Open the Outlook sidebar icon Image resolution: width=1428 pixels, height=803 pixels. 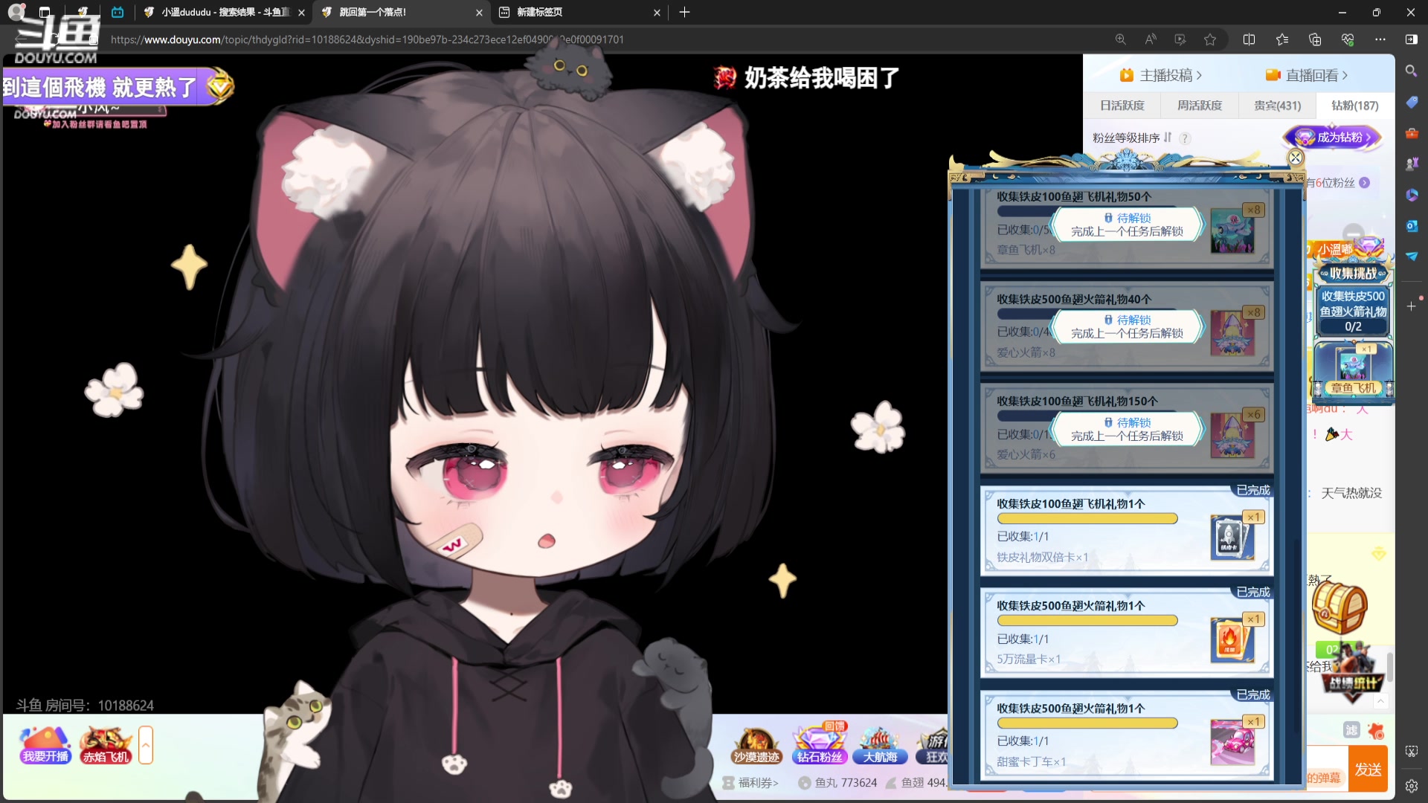[1411, 225]
